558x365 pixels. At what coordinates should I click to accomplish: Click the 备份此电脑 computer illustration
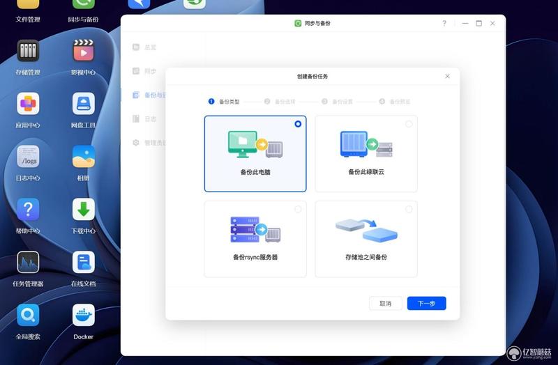[255, 144]
